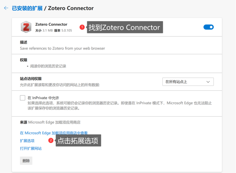Click the Zotero Connector page title

coord(71,8)
